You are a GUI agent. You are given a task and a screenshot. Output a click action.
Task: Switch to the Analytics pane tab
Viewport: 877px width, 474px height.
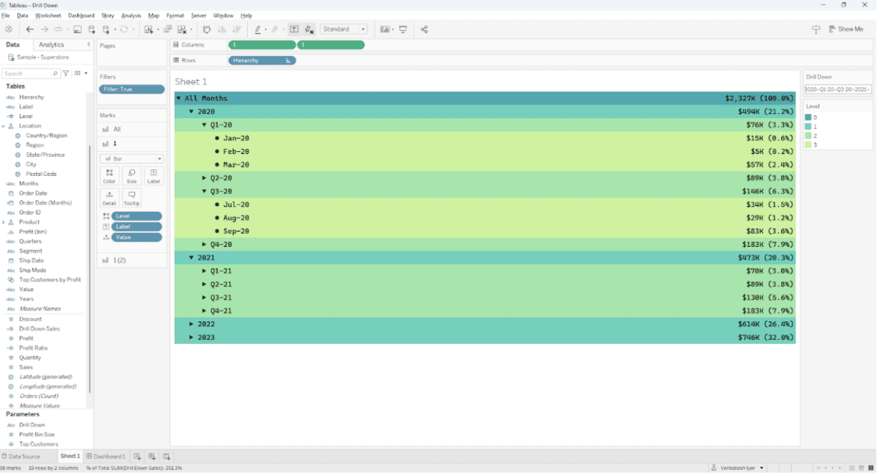click(52, 45)
